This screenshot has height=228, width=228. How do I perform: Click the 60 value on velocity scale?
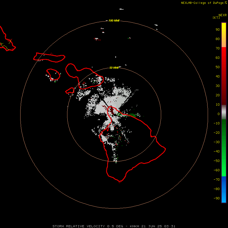tap(218, 58)
